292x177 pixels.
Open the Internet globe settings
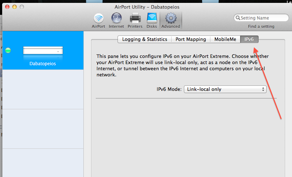116,21
